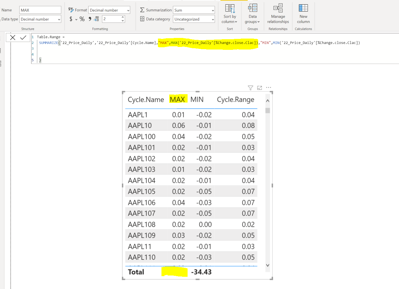
Task: Click inside the DAX formula editor line 2
Action: coord(199,43)
